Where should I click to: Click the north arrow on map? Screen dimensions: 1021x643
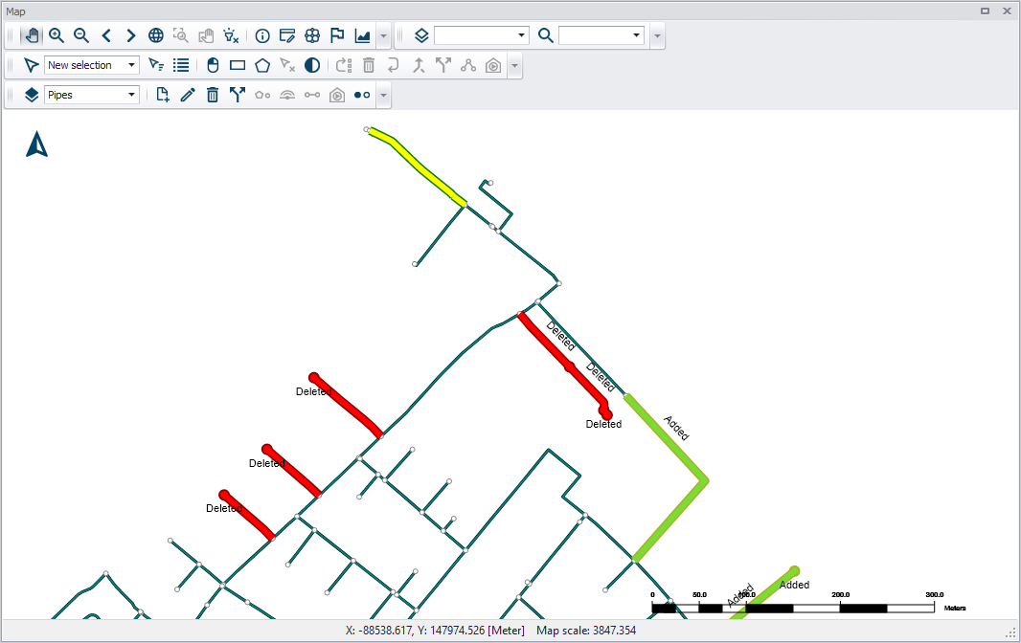click(37, 144)
